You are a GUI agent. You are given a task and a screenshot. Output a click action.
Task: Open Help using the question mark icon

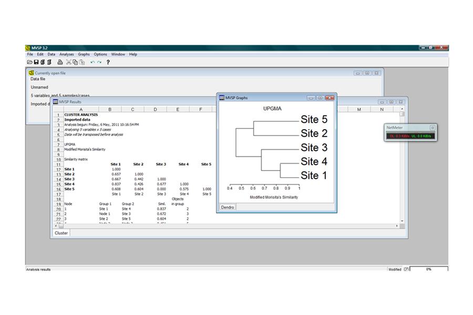coord(107,61)
